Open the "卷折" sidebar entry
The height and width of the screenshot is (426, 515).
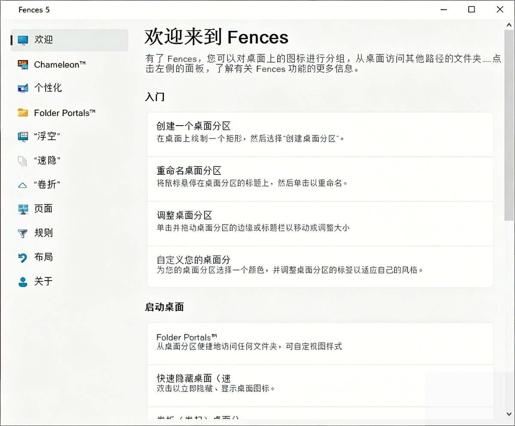[x=47, y=185]
